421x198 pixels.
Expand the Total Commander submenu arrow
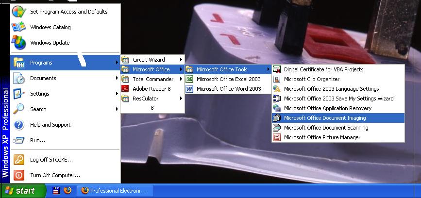[181, 79]
